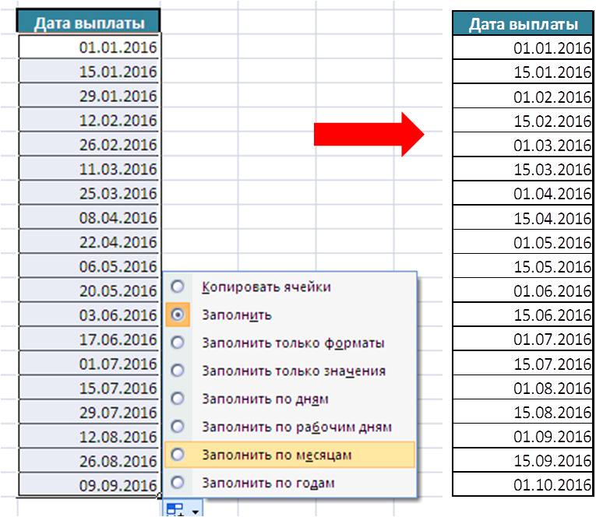Click the left 'Дата выплаты' header cell
The height and width of the screenshot is (517, 596).
pos(89,22)
